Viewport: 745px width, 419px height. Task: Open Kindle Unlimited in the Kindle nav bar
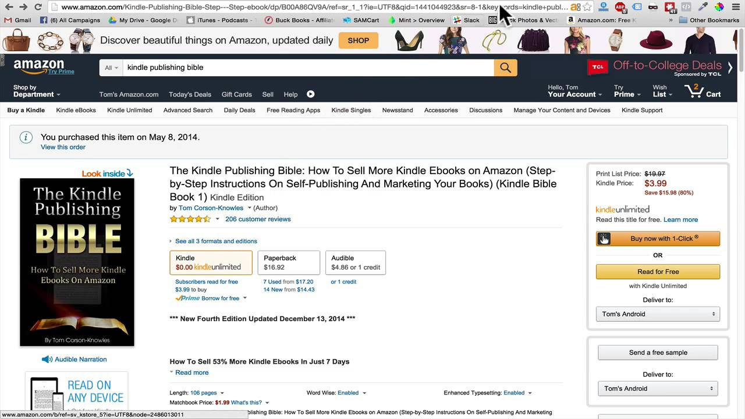tap(129, 110)
